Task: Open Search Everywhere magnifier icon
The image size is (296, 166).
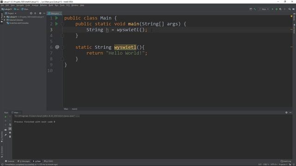Action: click(290, 9)
